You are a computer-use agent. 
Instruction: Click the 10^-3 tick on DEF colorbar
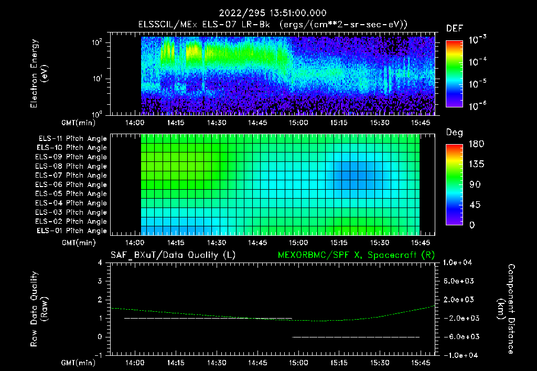pyautogui.click(x=478, y=40)
